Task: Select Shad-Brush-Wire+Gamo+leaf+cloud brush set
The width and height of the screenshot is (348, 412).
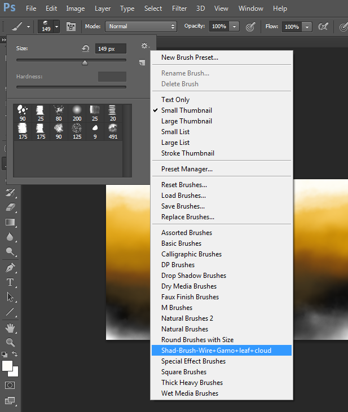Action: pos(216,351)
